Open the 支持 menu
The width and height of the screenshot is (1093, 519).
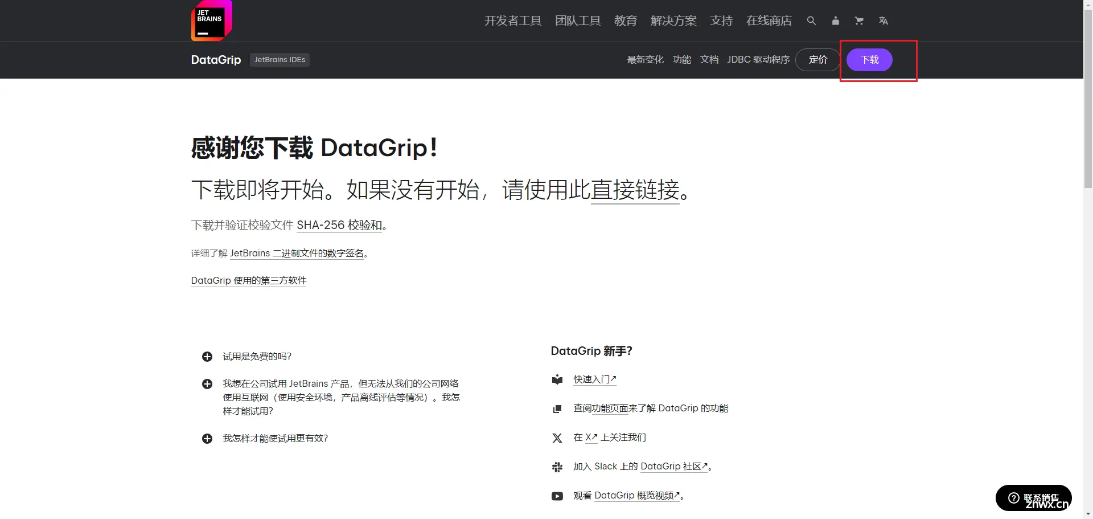(x=721, y=21)
